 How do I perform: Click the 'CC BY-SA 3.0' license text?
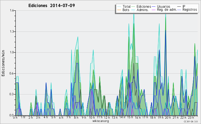point(191,121)
